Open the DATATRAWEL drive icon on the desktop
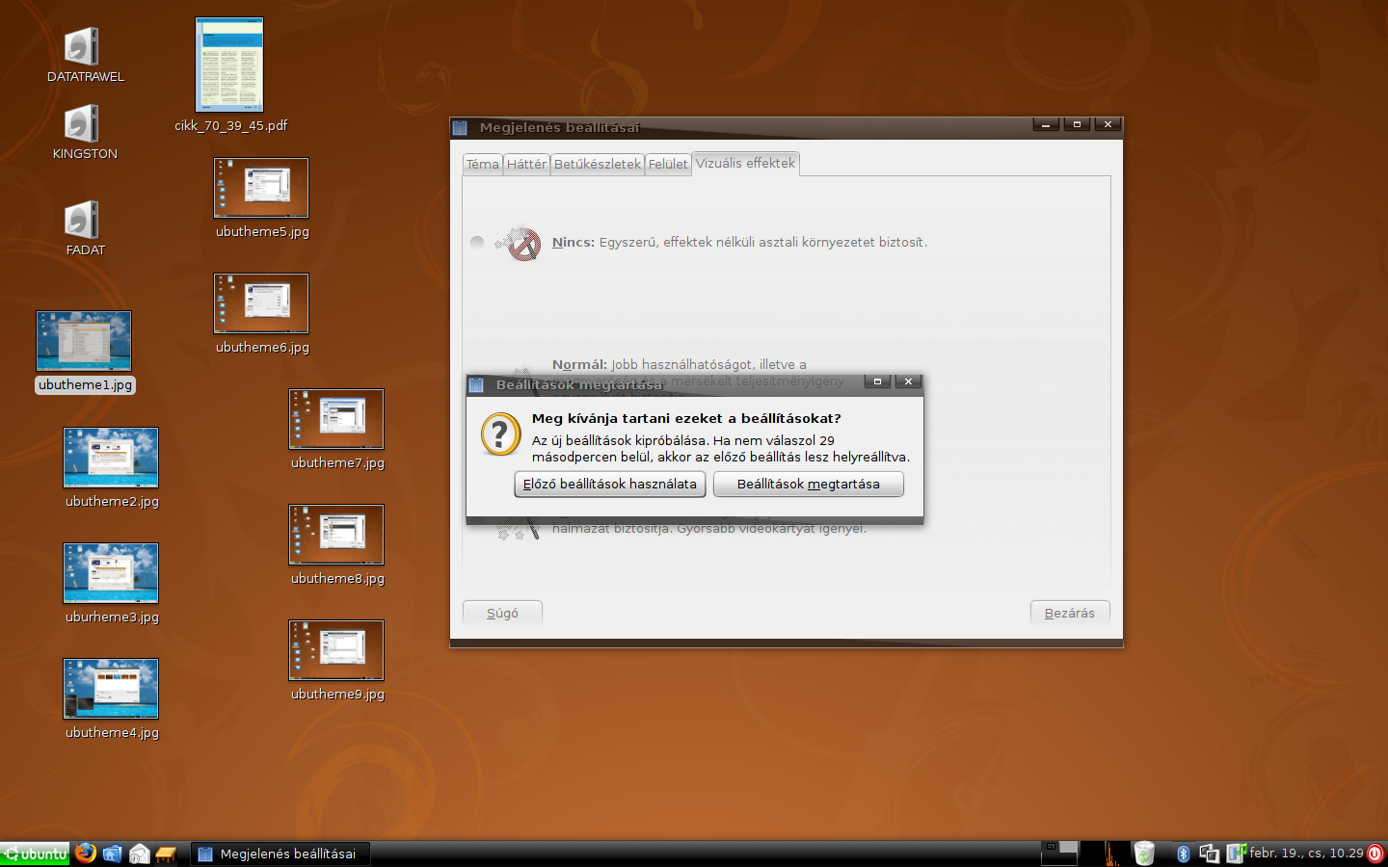 tap(82, 46)
